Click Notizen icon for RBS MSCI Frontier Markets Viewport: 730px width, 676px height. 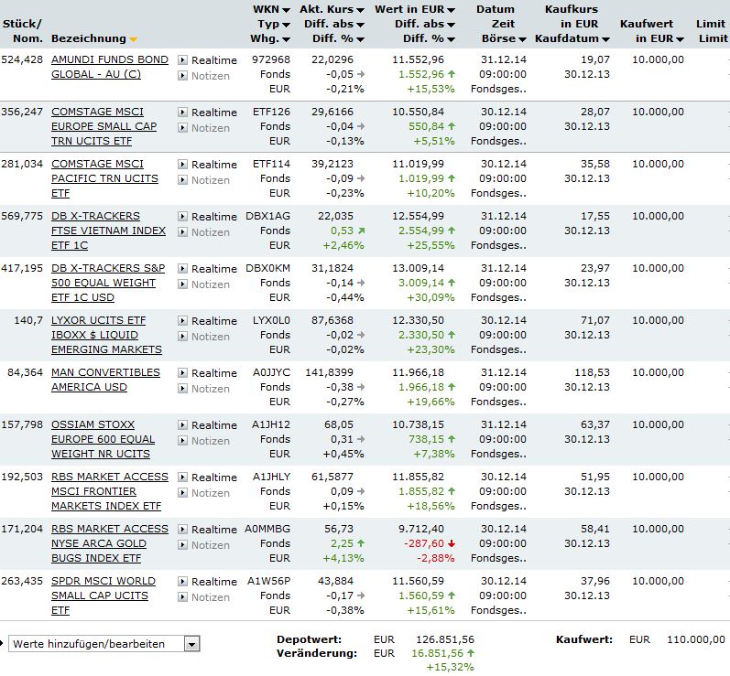click(x=183, y=492)
